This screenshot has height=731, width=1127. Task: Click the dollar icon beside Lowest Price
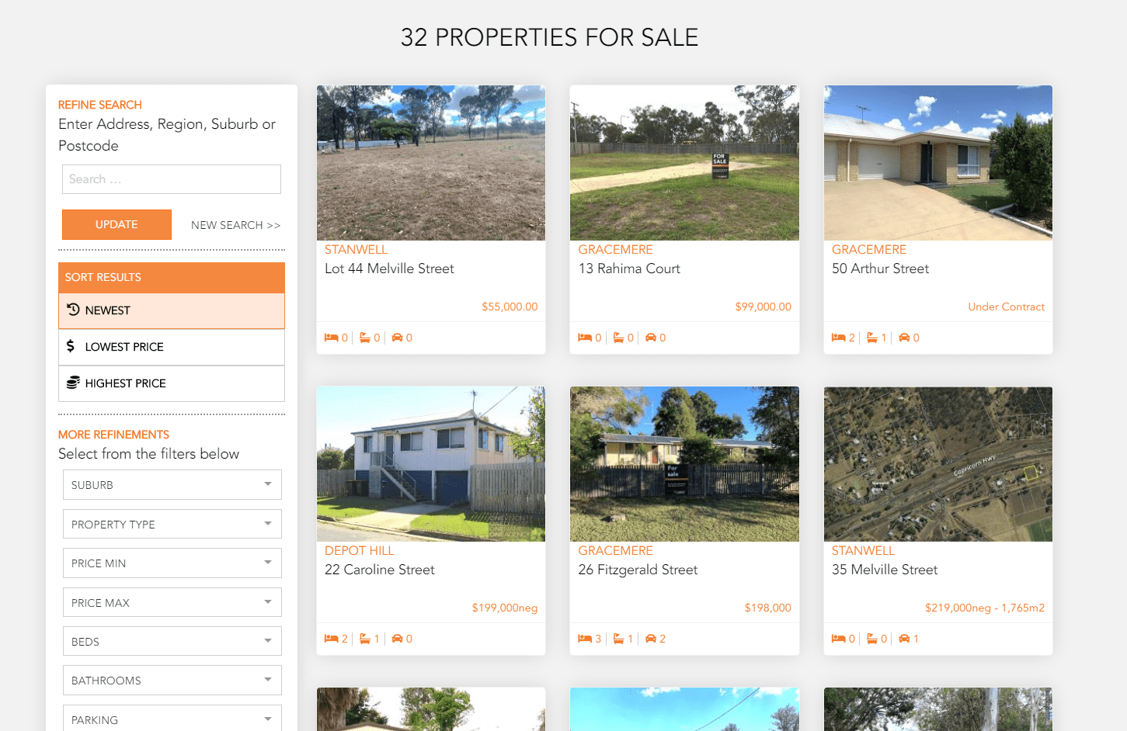tap(71, 346)
